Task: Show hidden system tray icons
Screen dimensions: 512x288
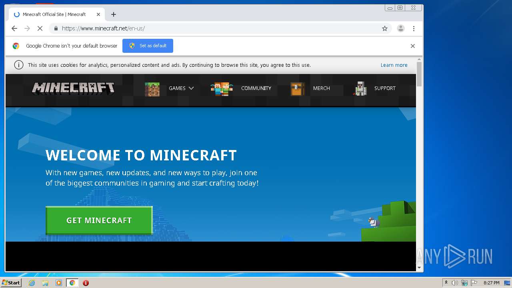Action: pyautogui.click(x=446, y=283)
